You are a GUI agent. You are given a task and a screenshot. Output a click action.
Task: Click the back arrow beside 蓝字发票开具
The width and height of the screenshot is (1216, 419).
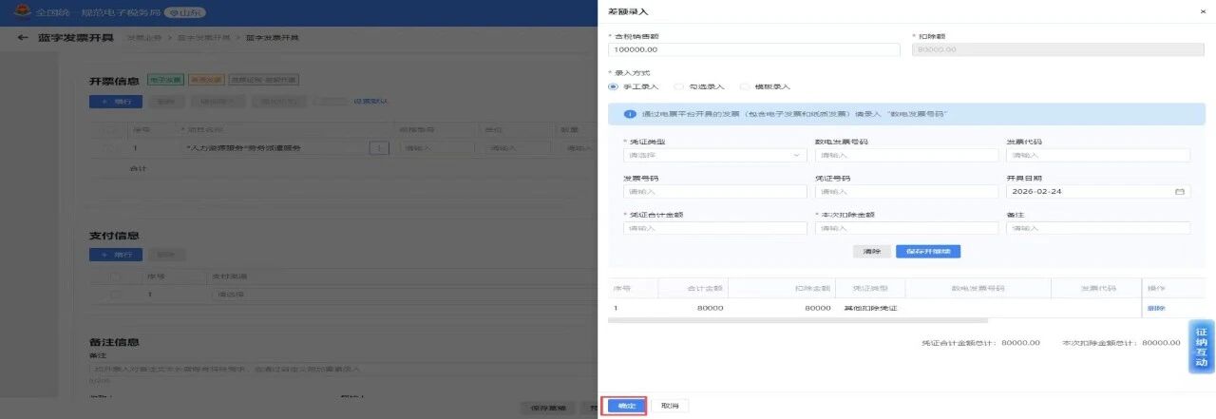22,38
